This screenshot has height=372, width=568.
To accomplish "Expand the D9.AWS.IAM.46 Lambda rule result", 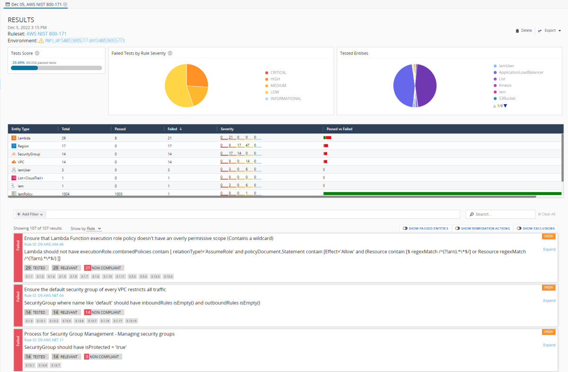I will coord(549,249).
